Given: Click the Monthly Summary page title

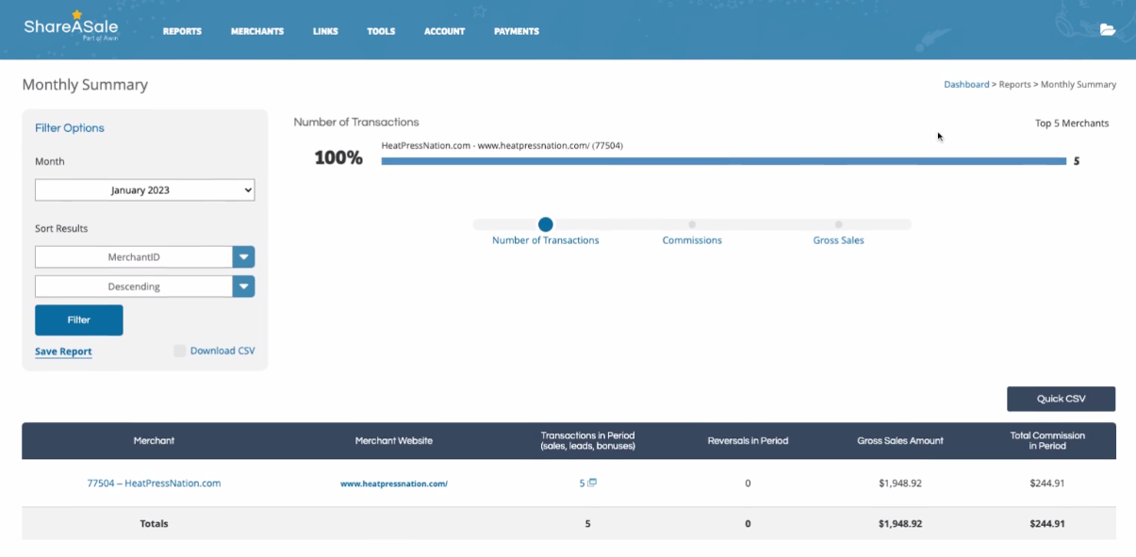Looking at the screenshot, I should click(x=85, y=85).
